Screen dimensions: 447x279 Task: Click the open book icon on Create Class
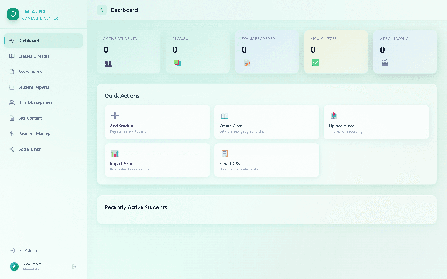(x=224, y=116)
